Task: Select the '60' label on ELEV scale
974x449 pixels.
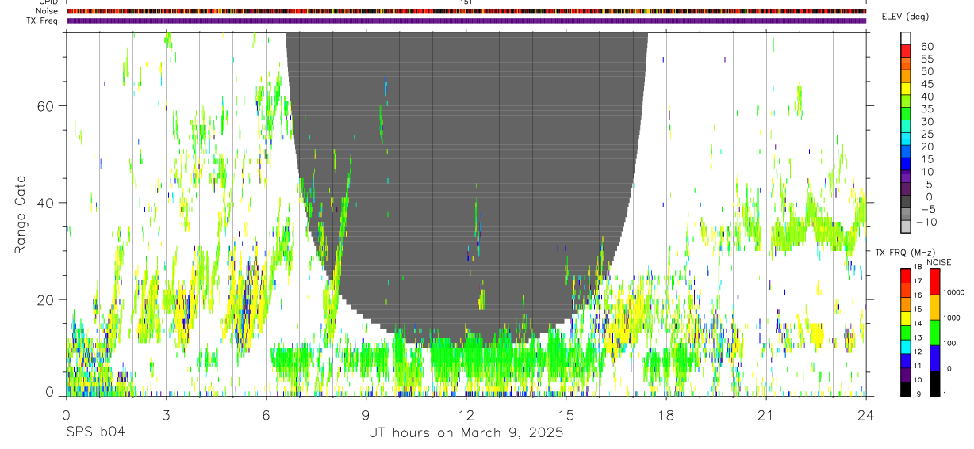Action: [x=926, y=46]
